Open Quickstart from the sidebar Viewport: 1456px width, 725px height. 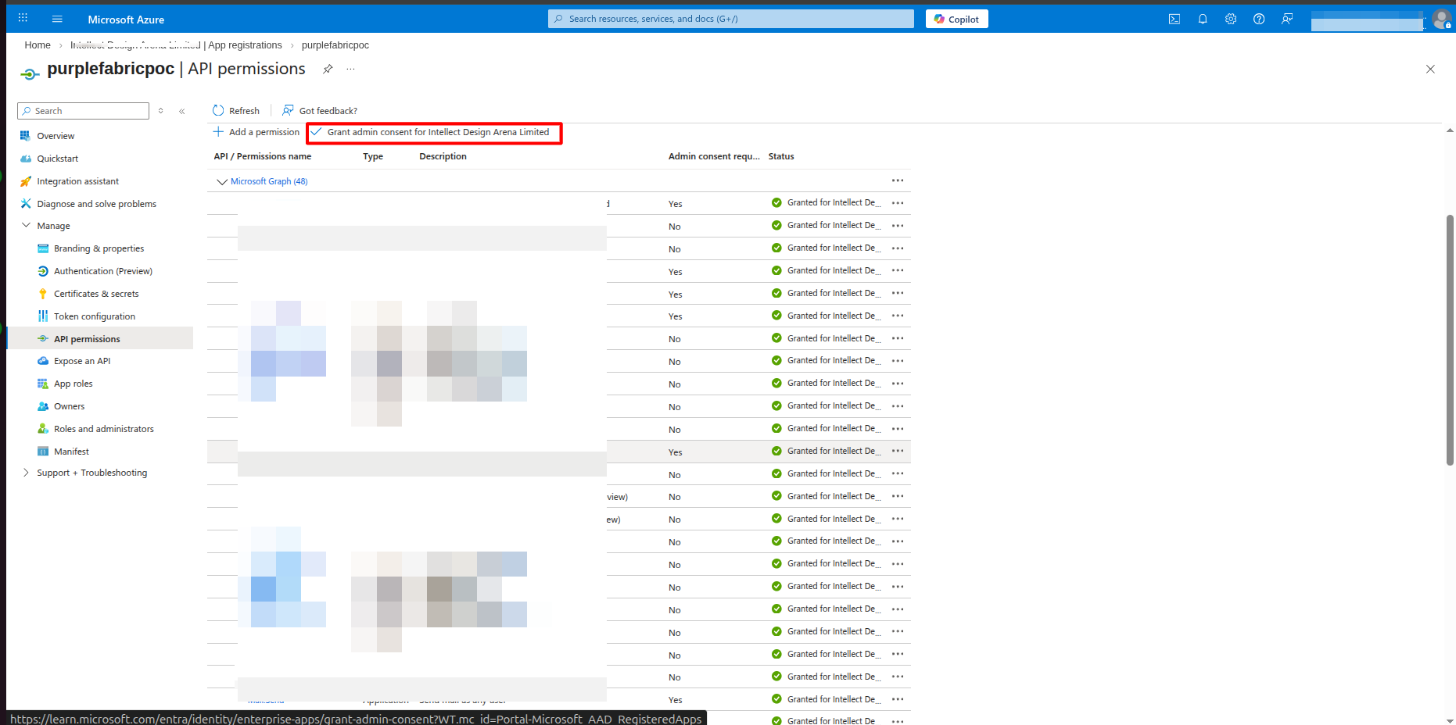tap(57, 159)
